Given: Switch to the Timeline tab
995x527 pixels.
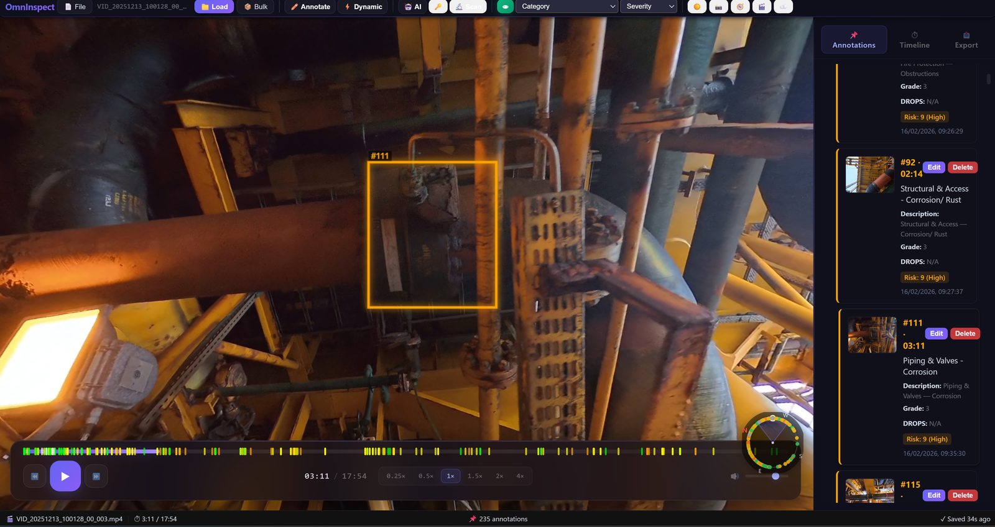Looking at the screenshot, I should [914, 40].
